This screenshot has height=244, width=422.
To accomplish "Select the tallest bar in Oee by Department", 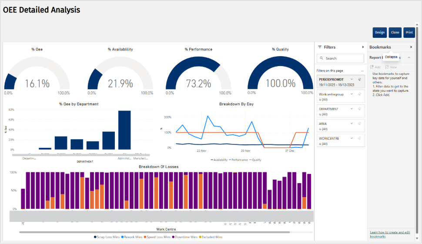I will pos(124,130).
